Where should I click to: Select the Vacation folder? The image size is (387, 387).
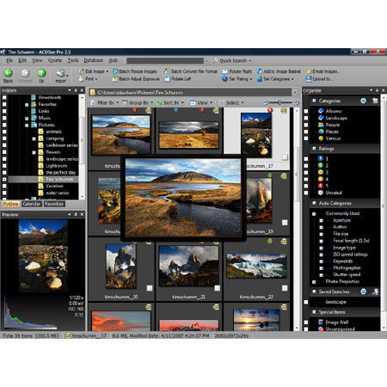pyautogui.click(x=54, y=186)
